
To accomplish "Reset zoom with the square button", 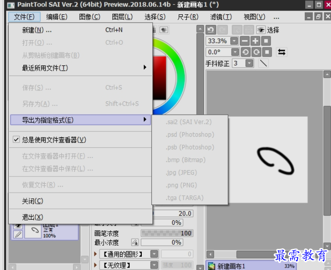I will pyautogui.click(x=266, y=41).
